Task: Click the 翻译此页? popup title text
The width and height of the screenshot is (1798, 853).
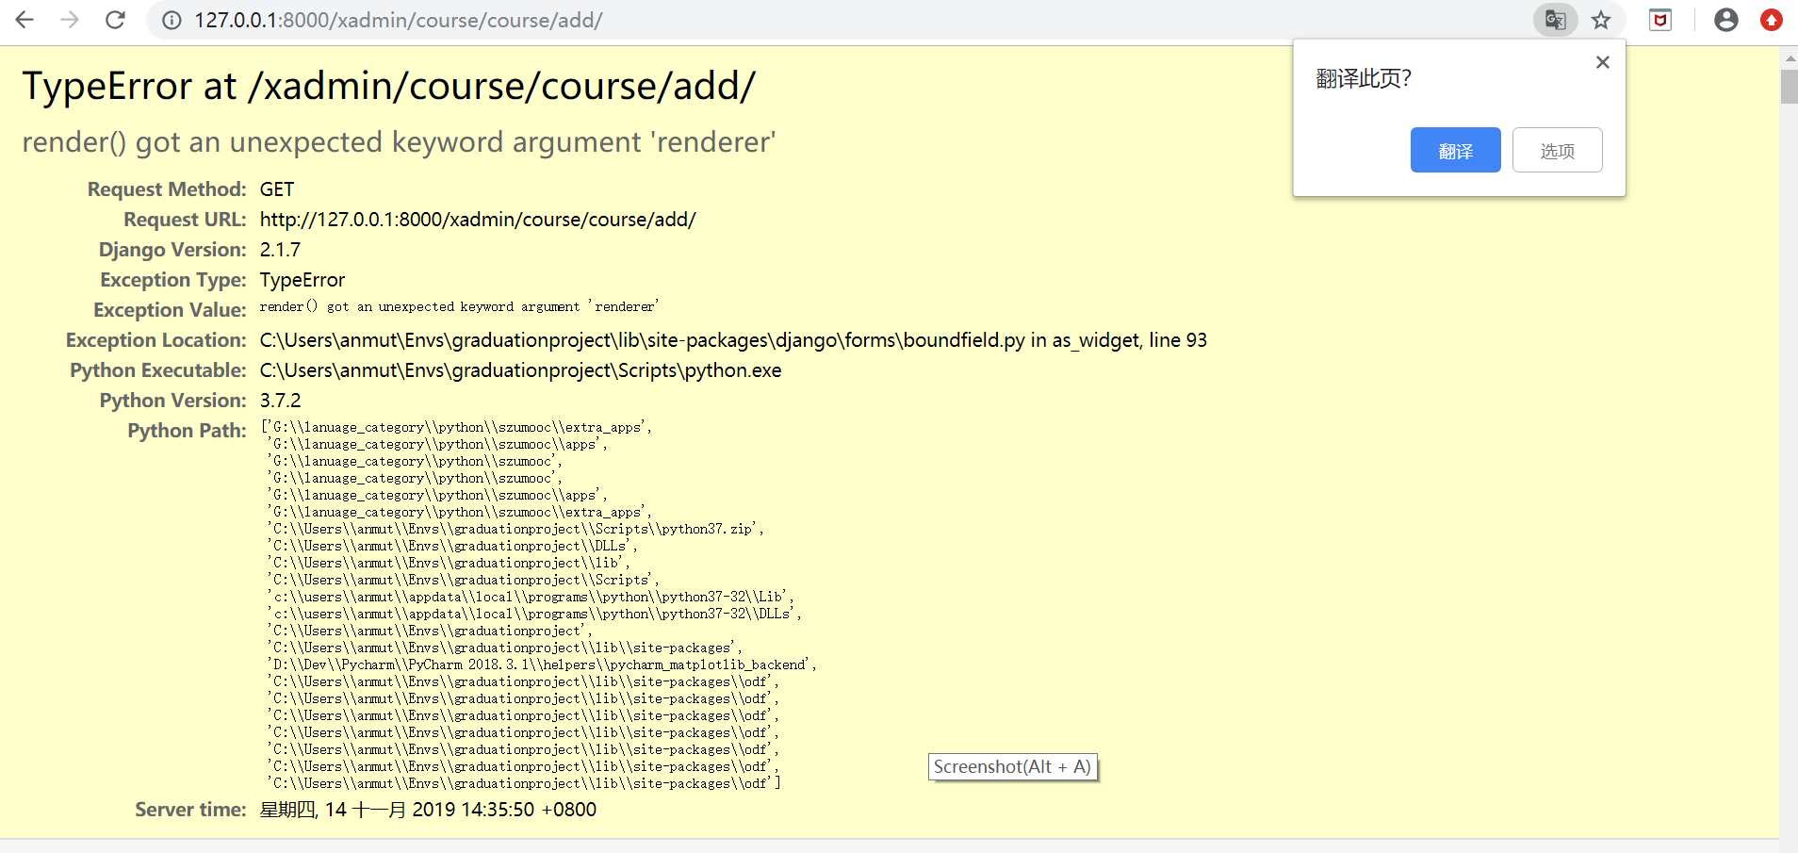Action: 1364,78
